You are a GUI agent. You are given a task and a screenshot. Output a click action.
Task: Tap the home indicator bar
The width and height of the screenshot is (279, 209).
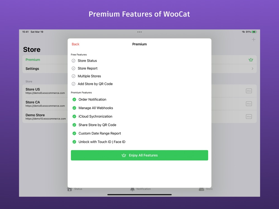[139, 195]
